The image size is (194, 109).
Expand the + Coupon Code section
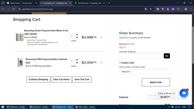coord(126,63)
